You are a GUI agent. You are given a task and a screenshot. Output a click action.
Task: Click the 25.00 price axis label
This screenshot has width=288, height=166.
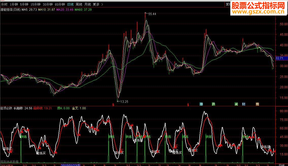pyautogui.click(x=284, y=77)
